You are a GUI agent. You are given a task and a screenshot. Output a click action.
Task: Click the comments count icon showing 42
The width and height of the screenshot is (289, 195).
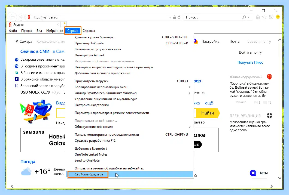265,103
